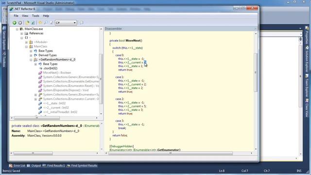311x175 pixels.
Task: Click the Bookmarks star toolbar icon
Action: pyautogui.click(x=40, y=23)
